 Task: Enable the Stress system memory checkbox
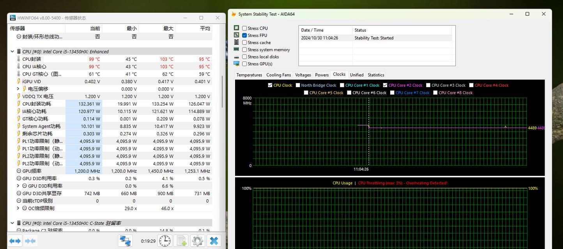click(244, 49)
